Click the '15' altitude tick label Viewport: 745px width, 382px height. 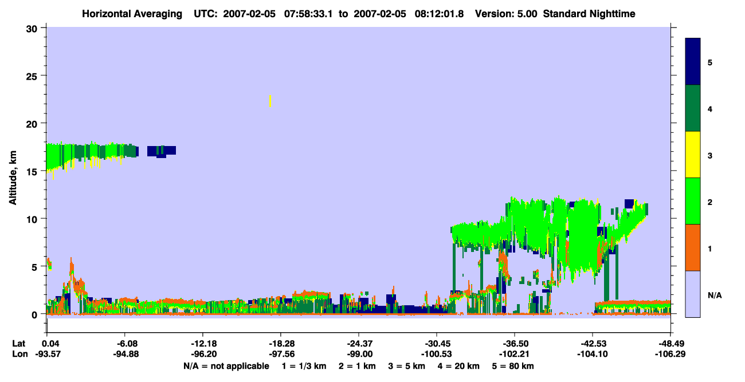pyautogui.click(x=33, y=171)
